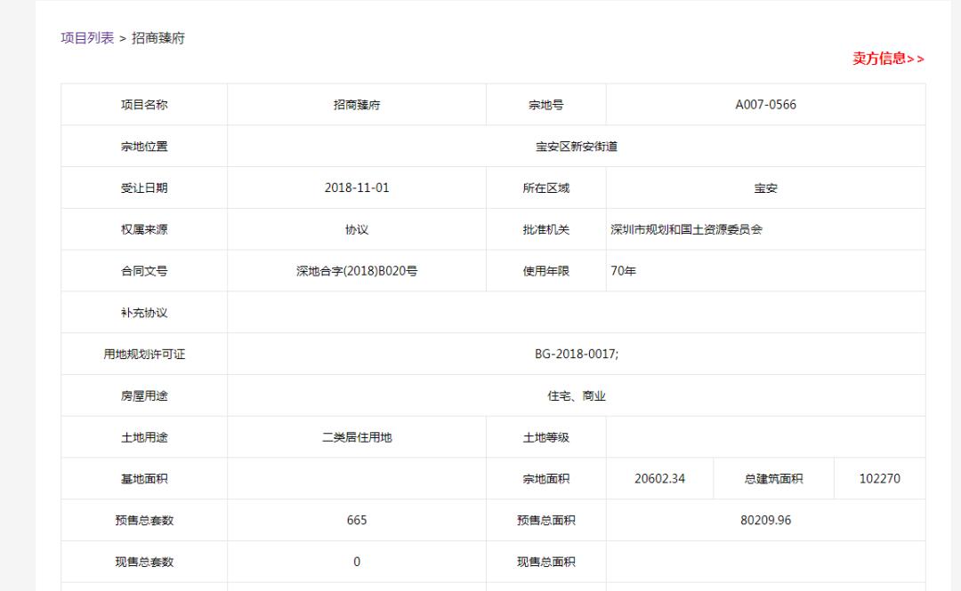Viewport: 961px width, 591px height.
Task: Open the 项目列表 breadcrumb link
Action: (87, 38)
